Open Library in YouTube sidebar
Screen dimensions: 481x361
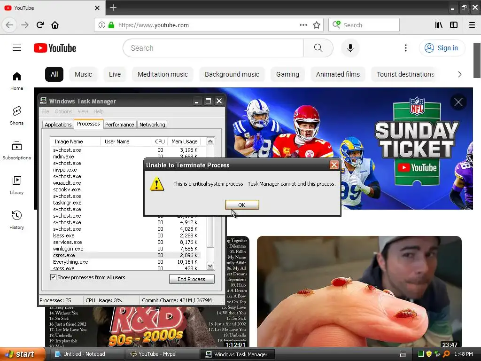tap(16, 185)
